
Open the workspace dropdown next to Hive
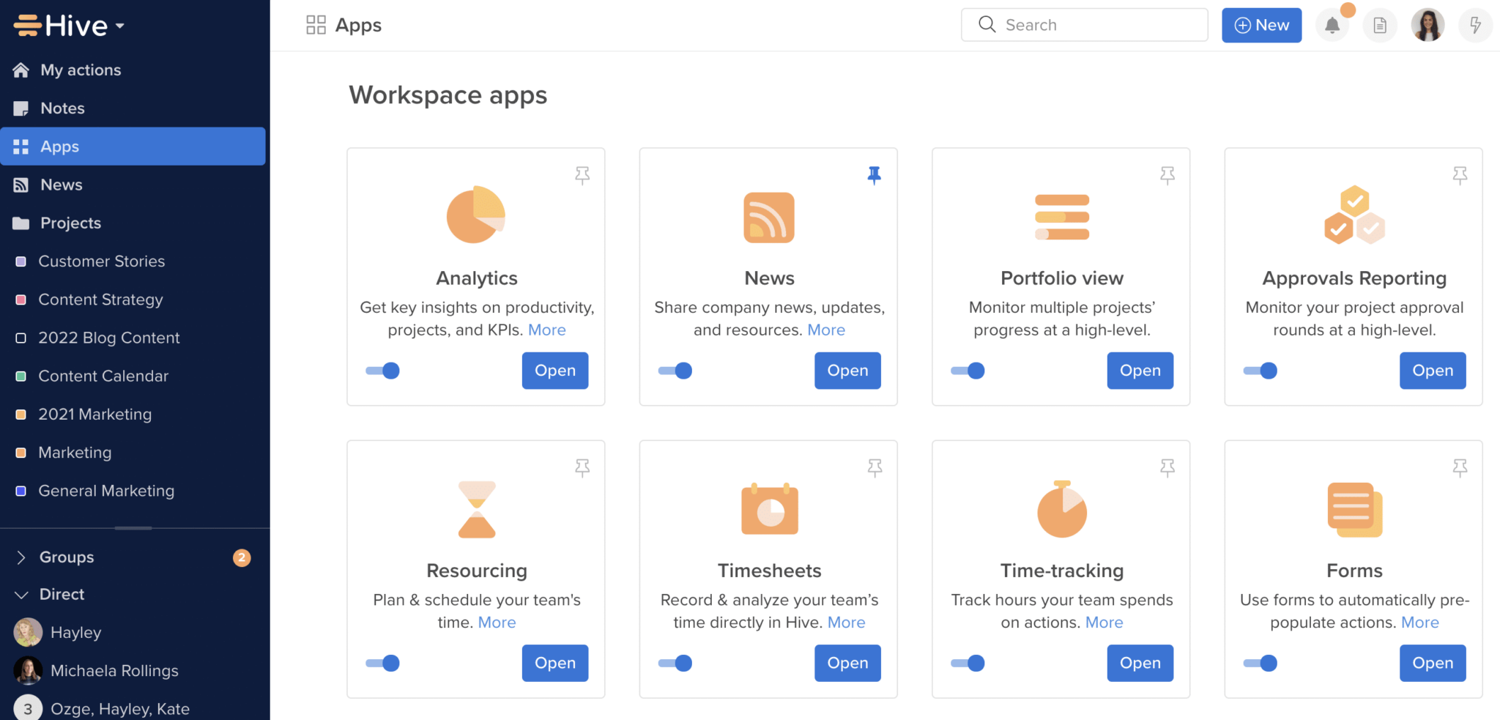pos(119,25)
